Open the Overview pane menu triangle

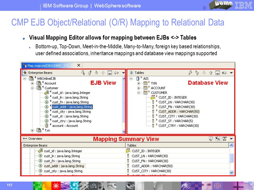231,139
